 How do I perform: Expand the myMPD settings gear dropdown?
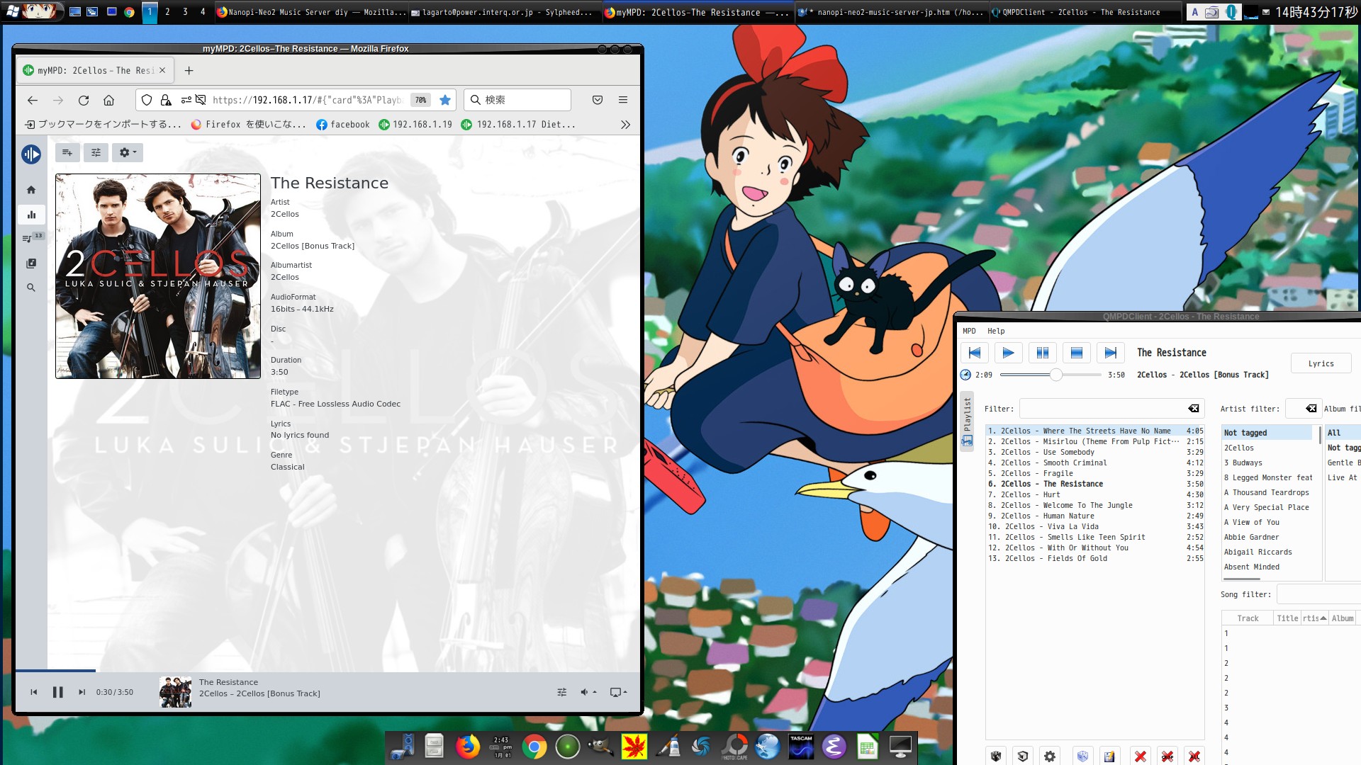pos(128,152)
